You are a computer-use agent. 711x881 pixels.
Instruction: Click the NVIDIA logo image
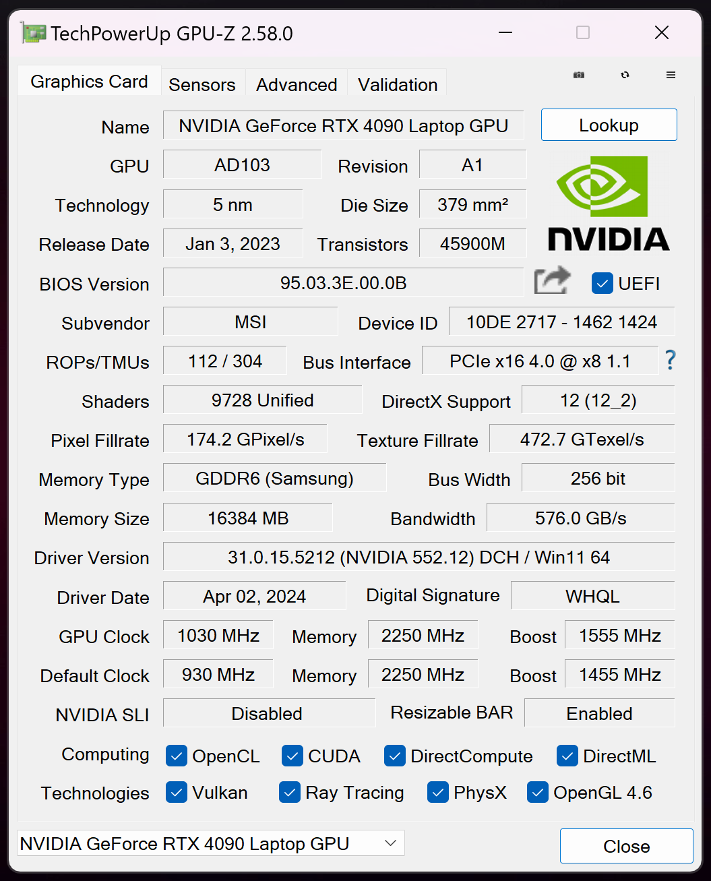[609, 204]
